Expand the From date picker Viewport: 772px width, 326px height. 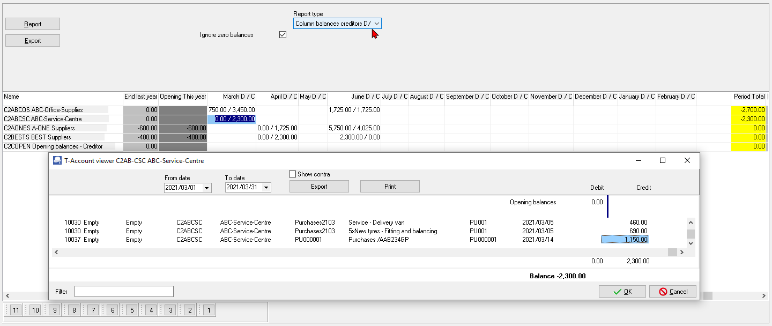[x=207, y=188]
